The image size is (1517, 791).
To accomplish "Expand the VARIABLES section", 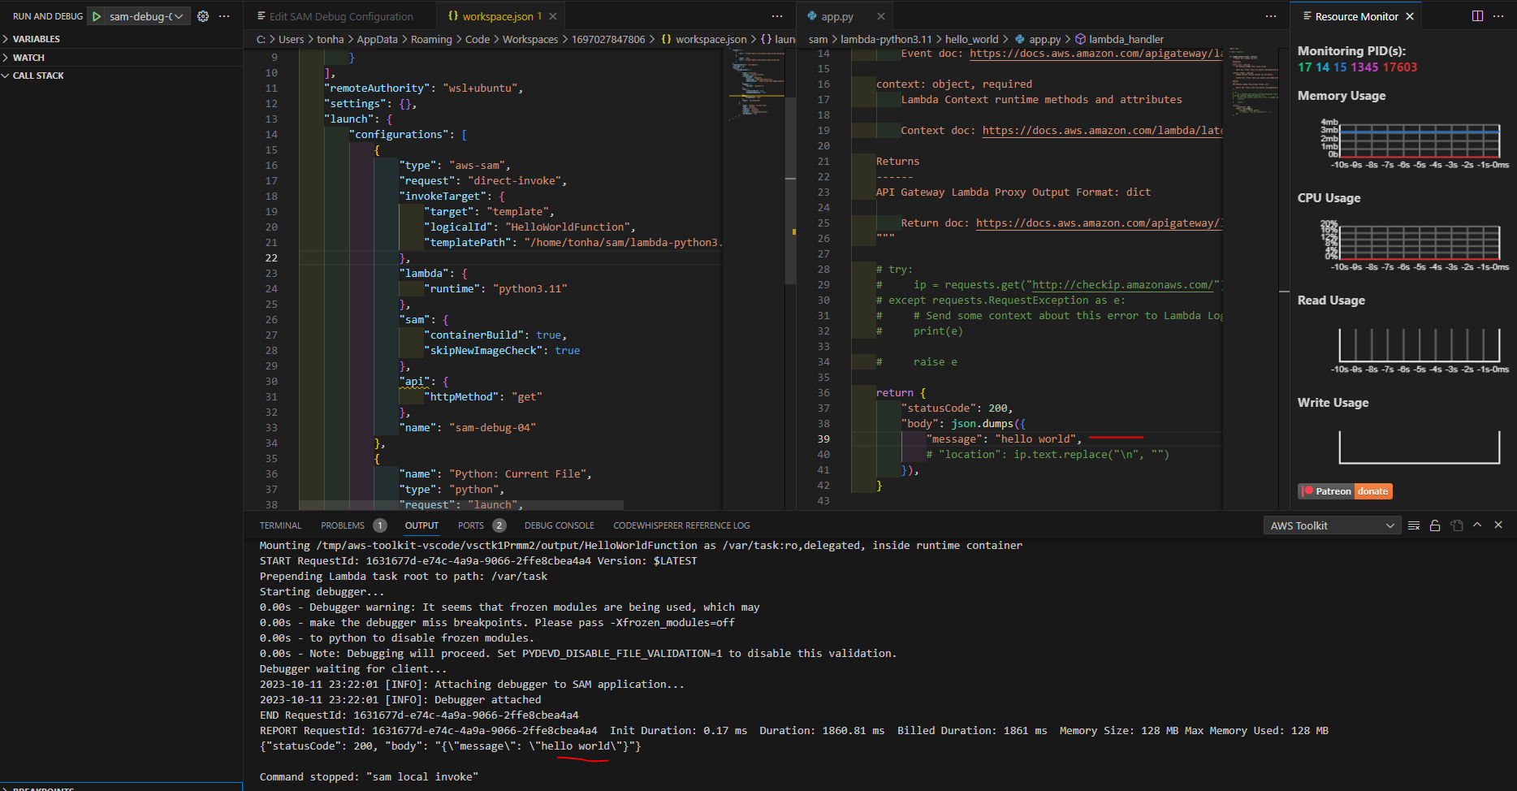I will pyautogui.click(x=36, y=38).
